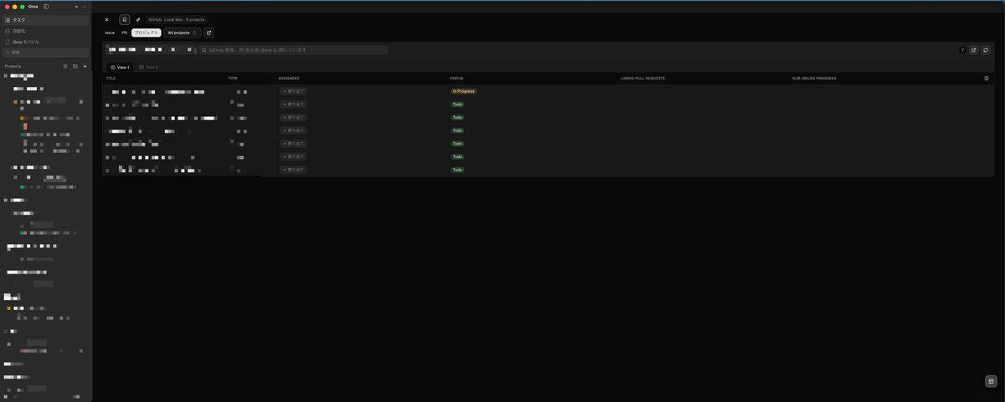Close the tasks panel with the X icon
The image size is (1005, 402).
coord(106,19)
